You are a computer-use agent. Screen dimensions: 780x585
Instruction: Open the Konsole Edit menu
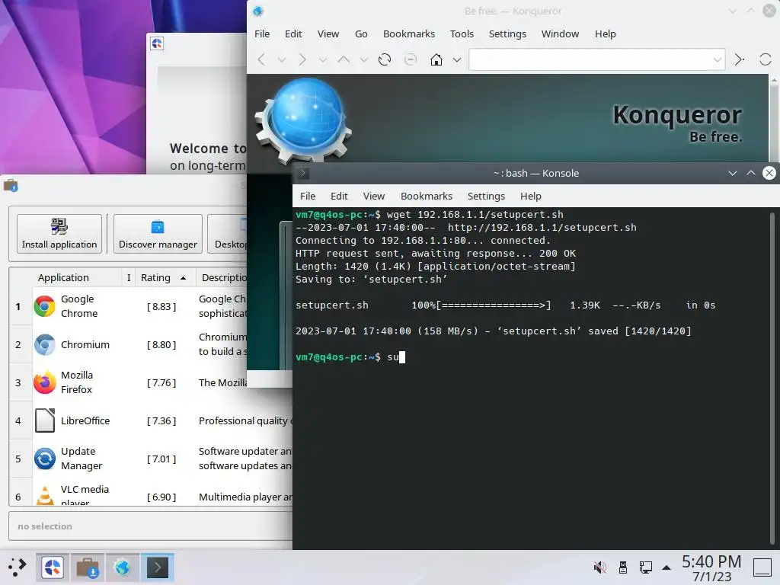339,196
